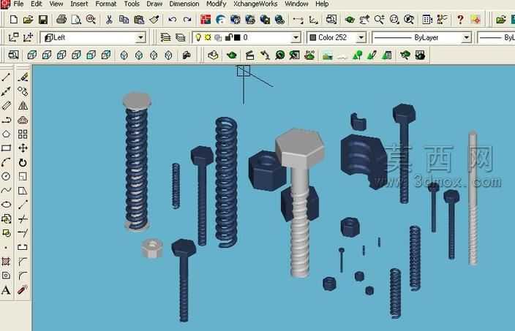
Task: Open the Lights icon in render toolbar
Action: pyautogui.click(x=265, y=55)
